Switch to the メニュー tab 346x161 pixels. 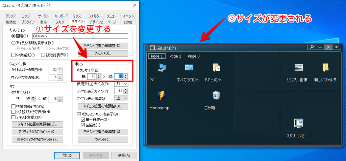[x=112, y=16]
